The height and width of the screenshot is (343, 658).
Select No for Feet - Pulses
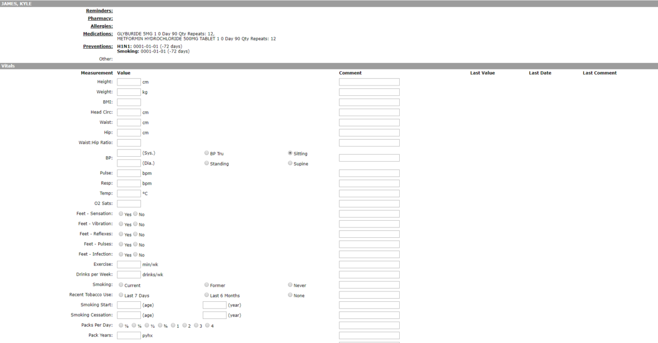pos(135,244)
